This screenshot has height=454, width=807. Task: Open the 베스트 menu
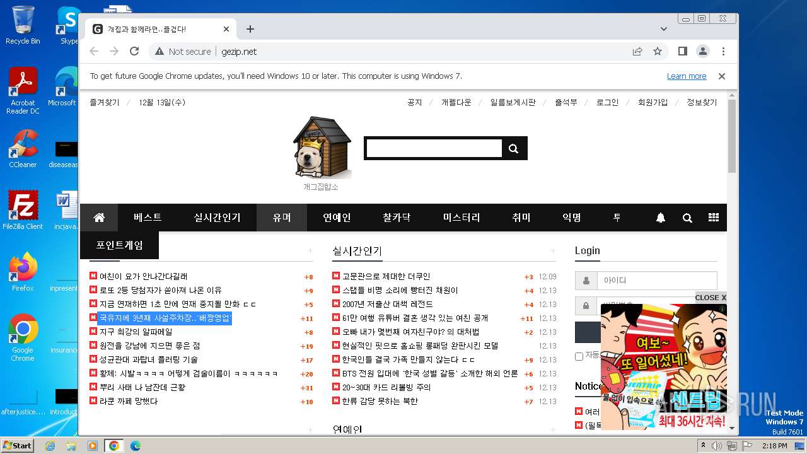tap(148, 218)
